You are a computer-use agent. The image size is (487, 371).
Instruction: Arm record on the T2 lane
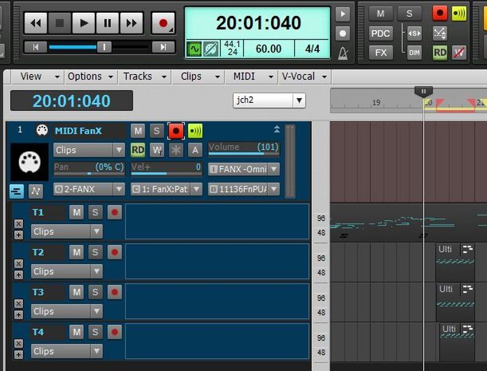click(114, 252)
